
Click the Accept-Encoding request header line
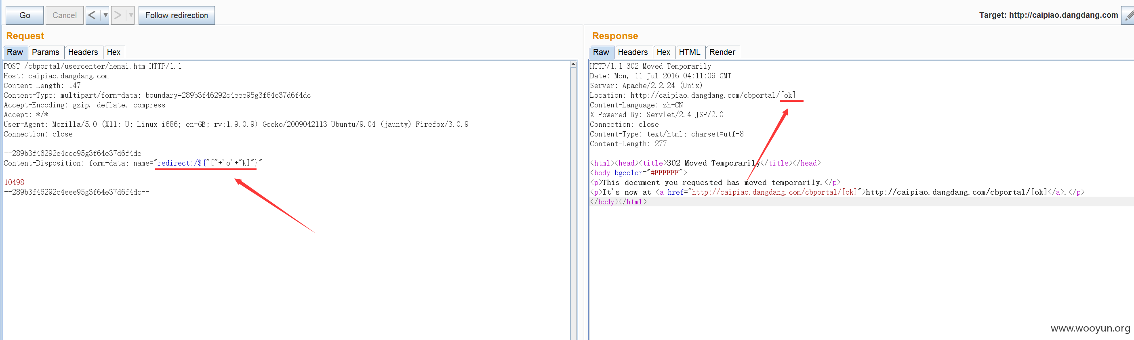click(84, 105)
